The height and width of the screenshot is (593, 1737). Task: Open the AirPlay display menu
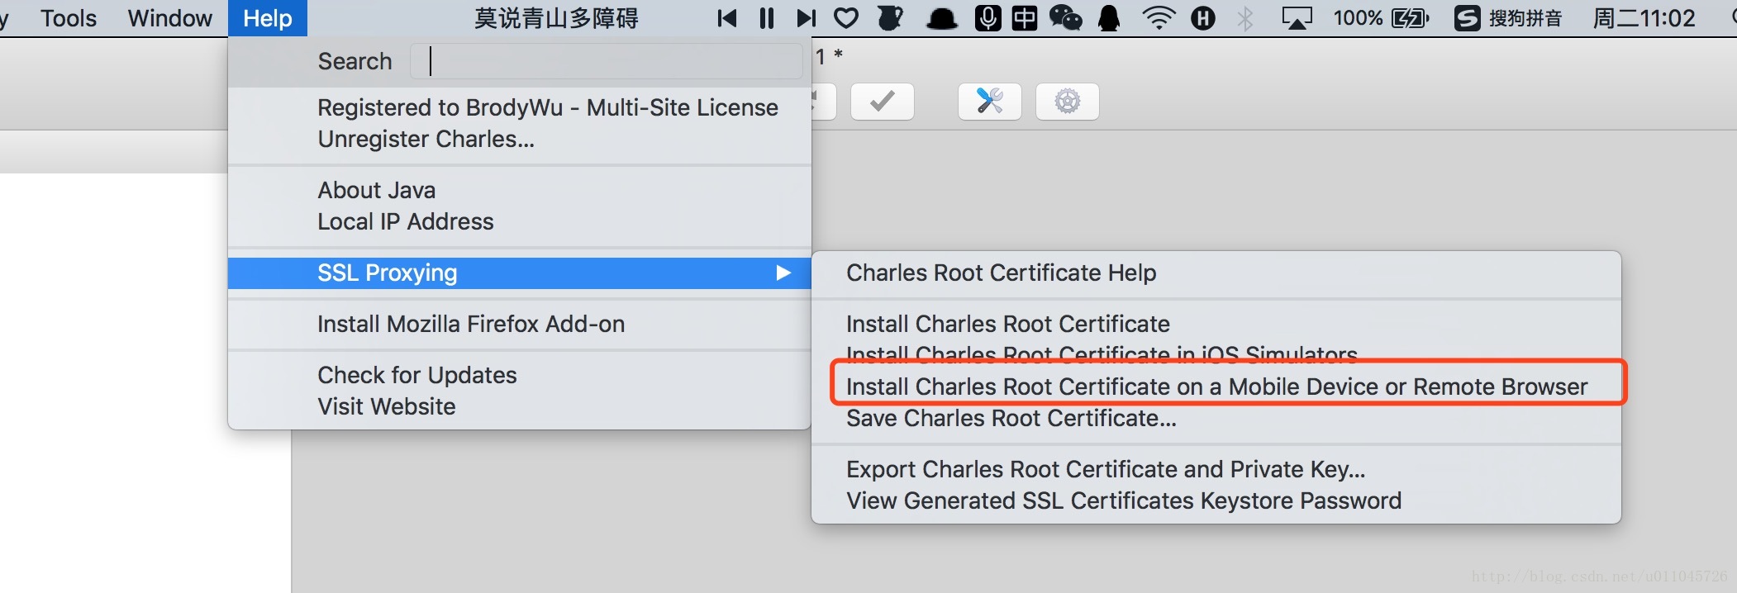(1297, 18)
